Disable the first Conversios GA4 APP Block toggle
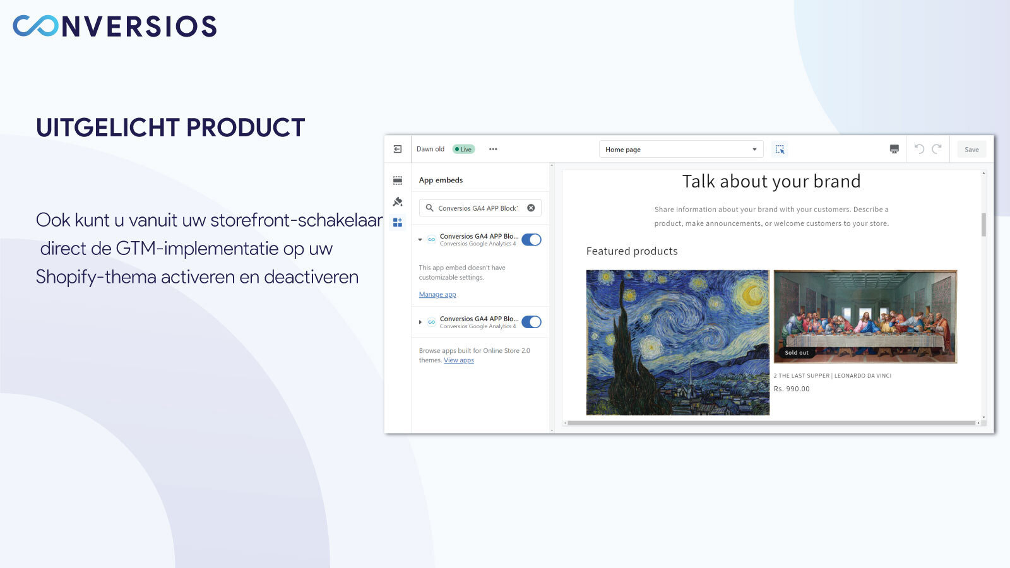The width and height of the screenshot is (1010, 568). (x=532, y=240)
